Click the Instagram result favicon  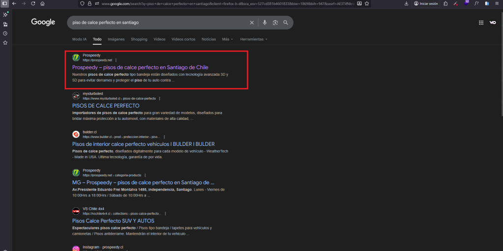pyautogui.click(x=76, y=249)
